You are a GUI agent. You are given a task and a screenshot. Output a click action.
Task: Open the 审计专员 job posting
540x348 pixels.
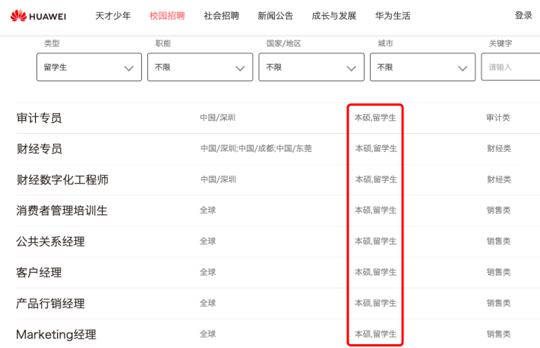pyautogui.click(x=39, y=118)
